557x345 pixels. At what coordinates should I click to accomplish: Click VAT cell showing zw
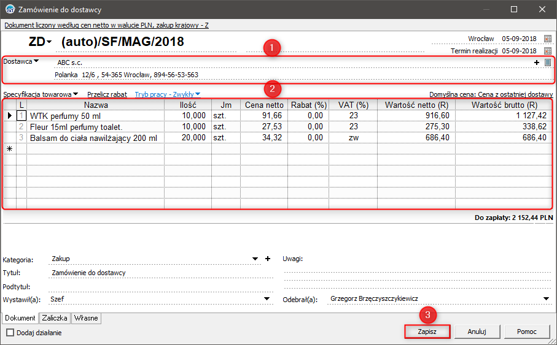pos(353,138)
